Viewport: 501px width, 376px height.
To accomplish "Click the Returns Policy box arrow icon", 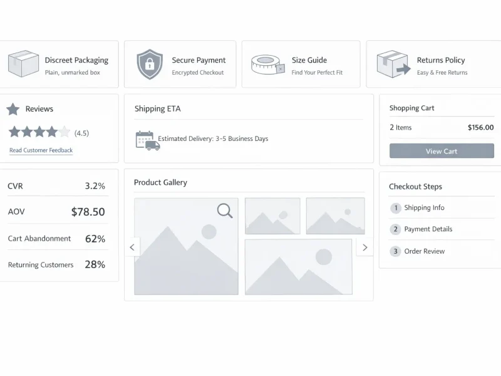I will (394, 64).
